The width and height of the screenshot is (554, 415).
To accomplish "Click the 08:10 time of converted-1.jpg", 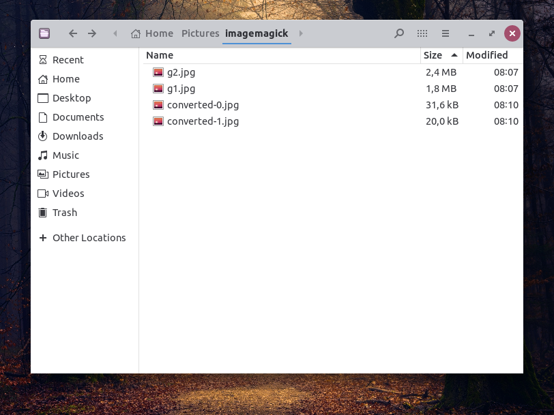I will tap(506, 121).
